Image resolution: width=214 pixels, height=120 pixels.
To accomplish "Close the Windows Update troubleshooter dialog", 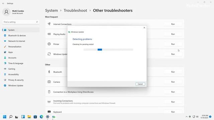I will click(144, 28).
